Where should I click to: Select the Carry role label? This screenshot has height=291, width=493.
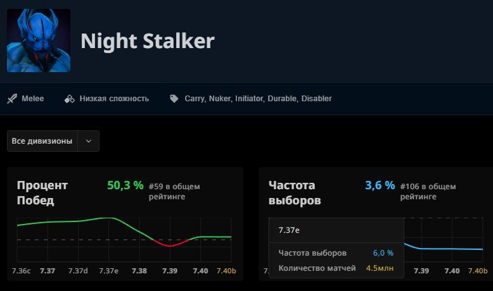195,99
